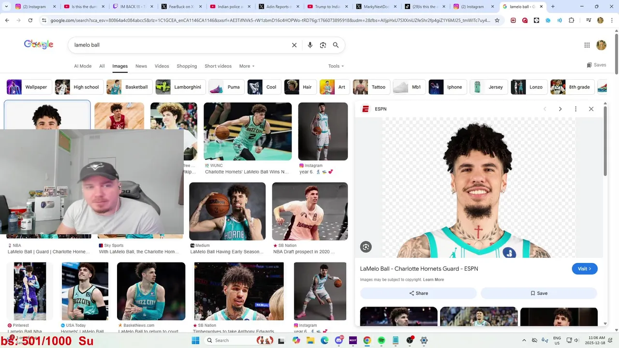
Task: Filter images by Tattoo chip
Action: (371, 87)
